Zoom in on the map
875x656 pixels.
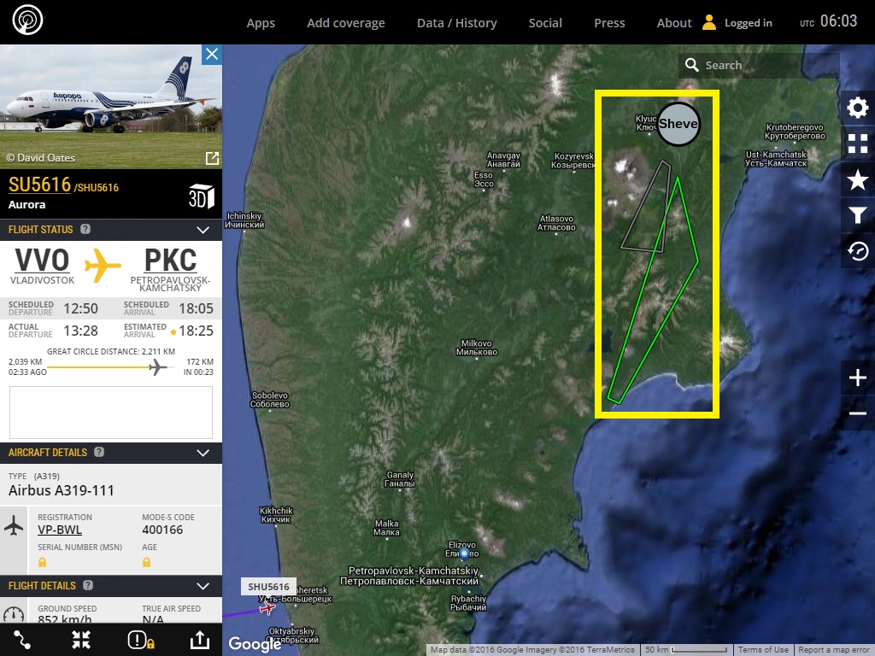point(858,378)
